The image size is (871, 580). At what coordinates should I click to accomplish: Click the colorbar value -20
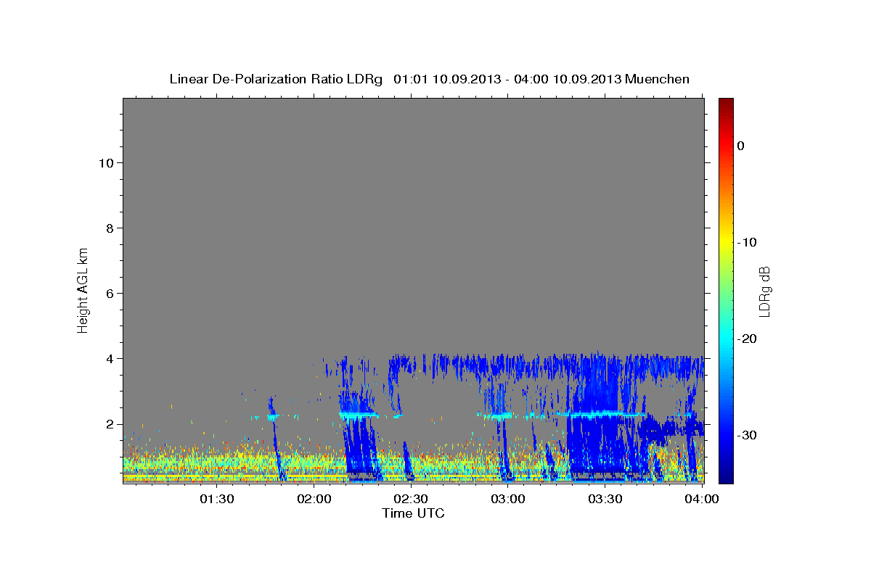745,339
